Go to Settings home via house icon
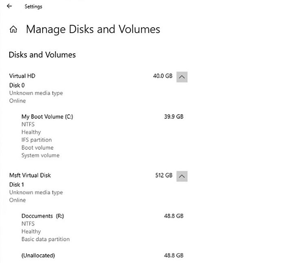 point(13,30)
